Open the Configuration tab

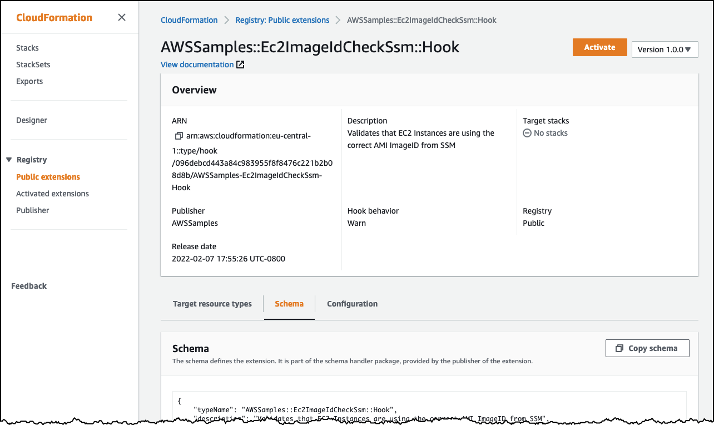pyautogui.click(x=352, y=304)
